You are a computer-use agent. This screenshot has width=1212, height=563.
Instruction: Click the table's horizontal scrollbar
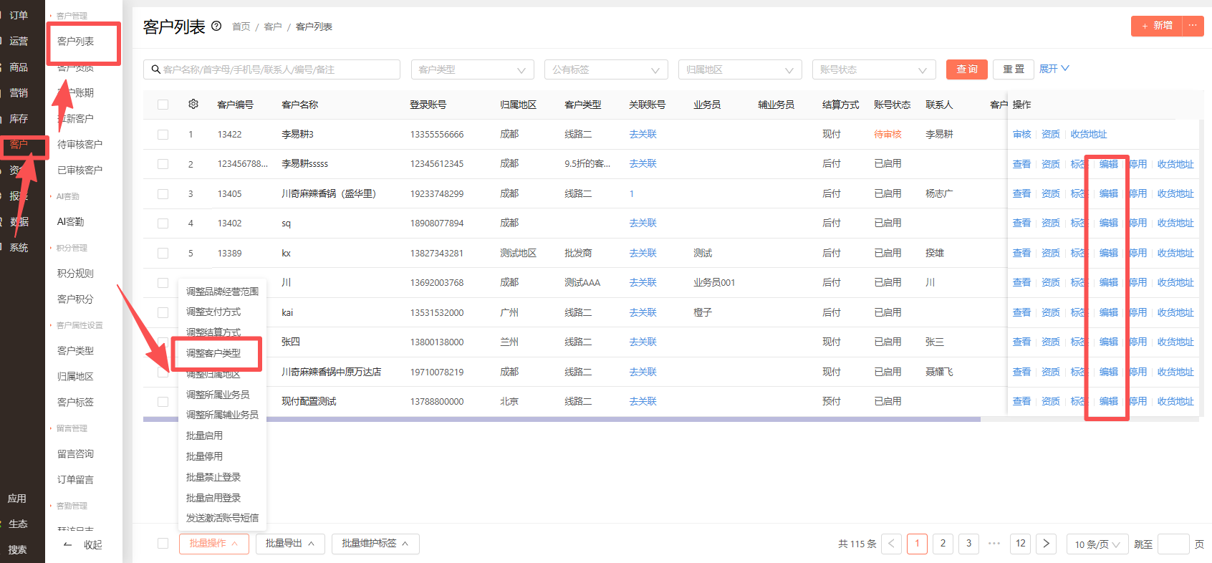tap(562, 419)
